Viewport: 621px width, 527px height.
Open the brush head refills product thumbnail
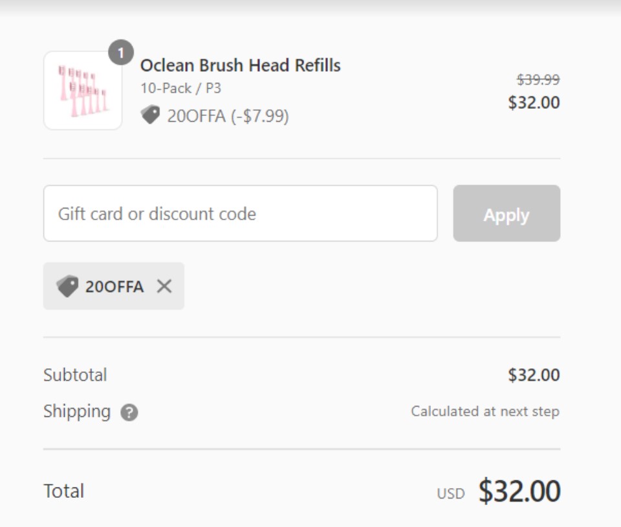pos(83,91)
